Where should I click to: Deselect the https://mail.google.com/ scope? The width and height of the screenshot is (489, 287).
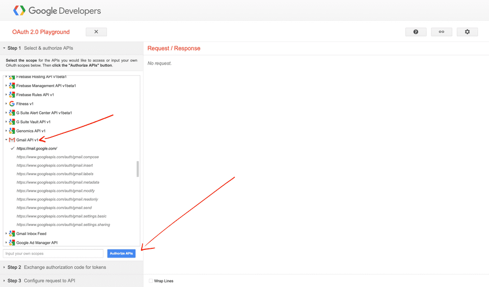37,149
